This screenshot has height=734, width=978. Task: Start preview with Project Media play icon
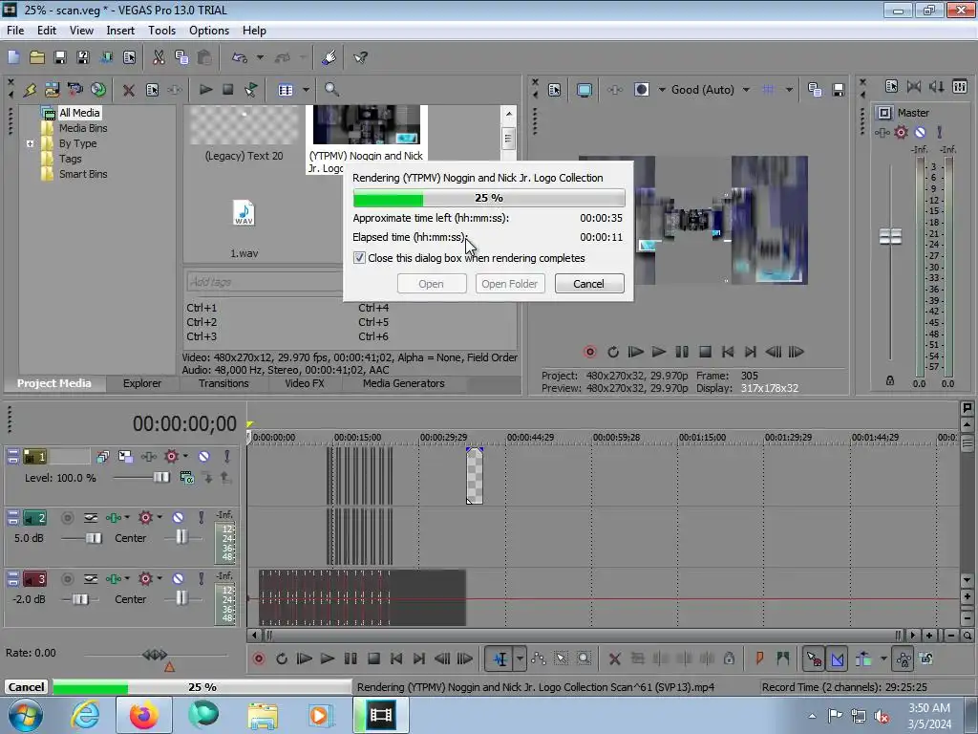pyautogui.click(x=205, y=90)
